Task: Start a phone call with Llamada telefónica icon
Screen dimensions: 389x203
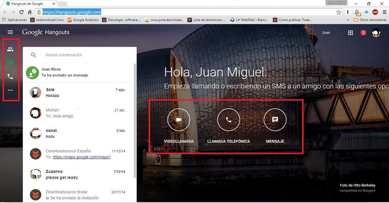Action: [x=228, y=120]
